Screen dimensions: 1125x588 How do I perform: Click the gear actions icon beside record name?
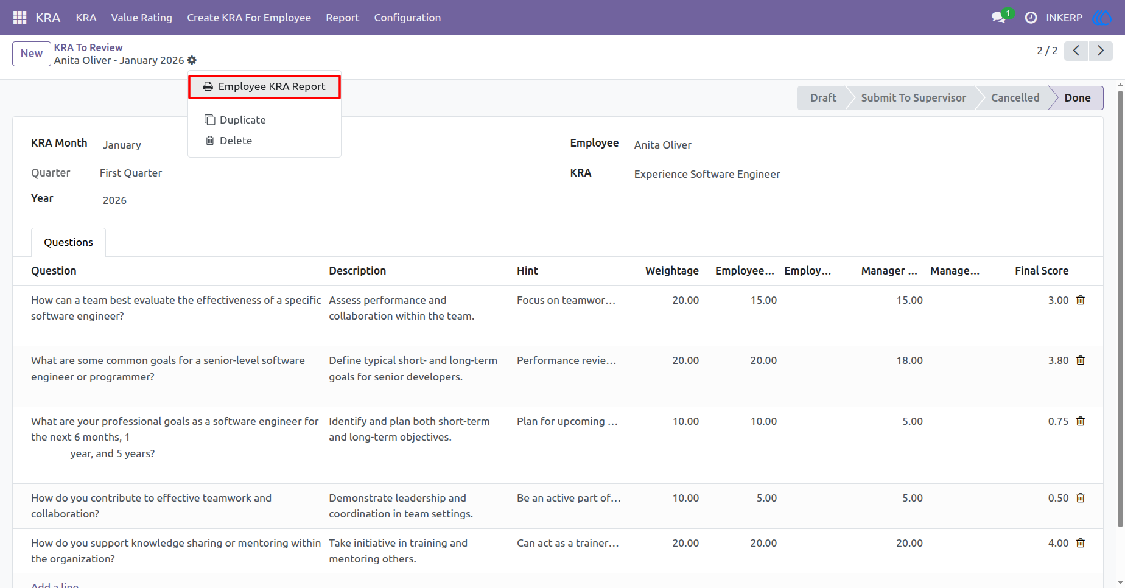tap(192, 60)
